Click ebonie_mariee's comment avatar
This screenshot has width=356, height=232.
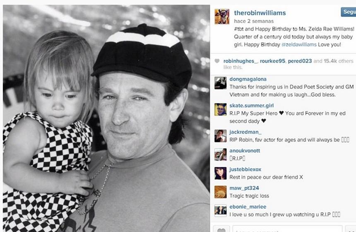tap(221, 210)
